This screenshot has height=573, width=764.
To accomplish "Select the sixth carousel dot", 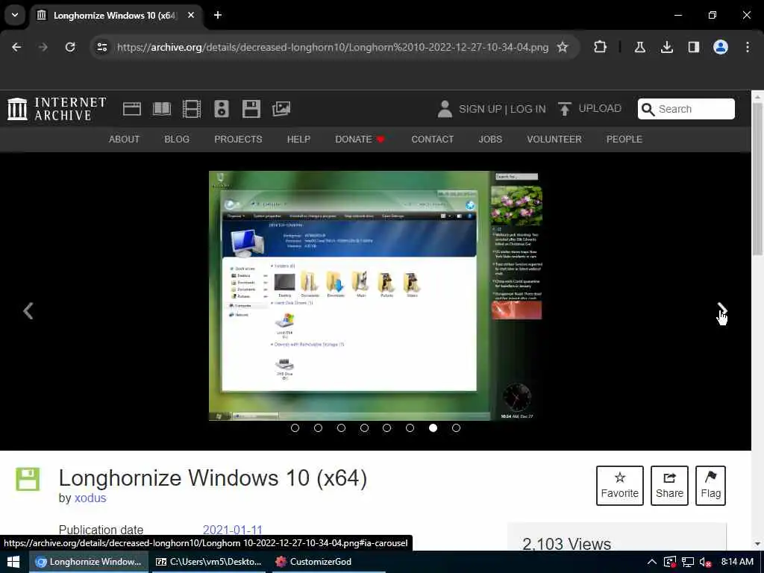I will click(410, 428).
